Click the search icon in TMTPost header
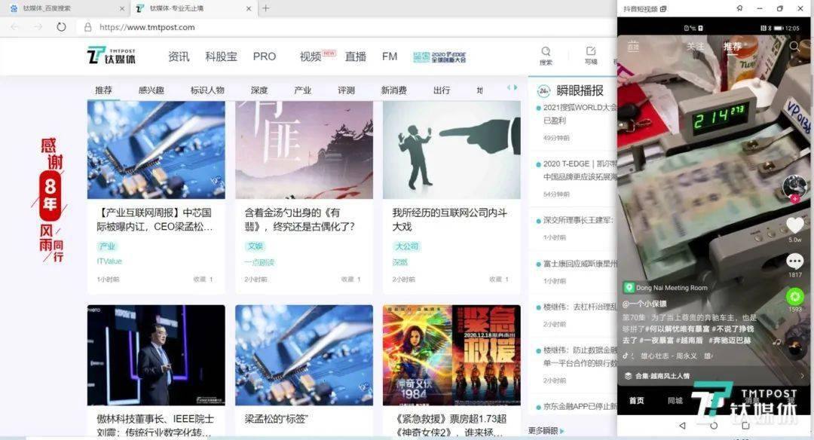This screenshot has height=440, width=814. pyautogui.click(x=546, y=52)
